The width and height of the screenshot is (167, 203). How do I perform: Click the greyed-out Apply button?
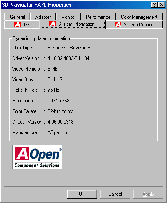pyautogui.click(x=148, y=194)
